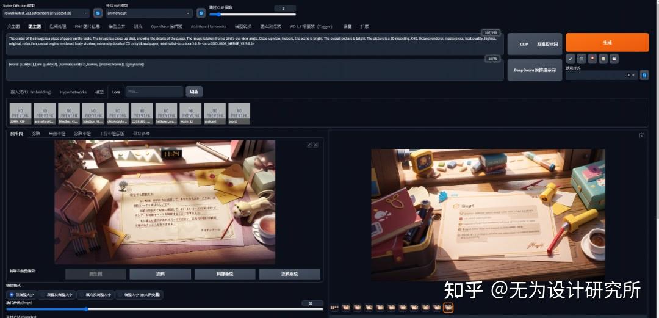Switch to the txt2img tab

tap(13, 26)
